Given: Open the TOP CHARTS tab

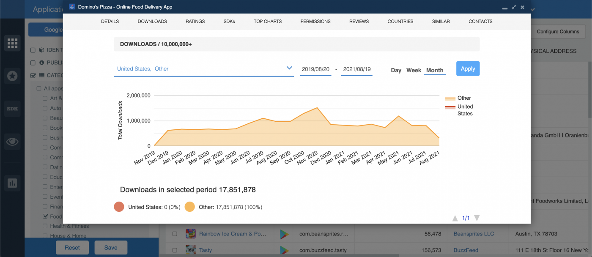Looking at the screenshot, I should tap(268, 21).
